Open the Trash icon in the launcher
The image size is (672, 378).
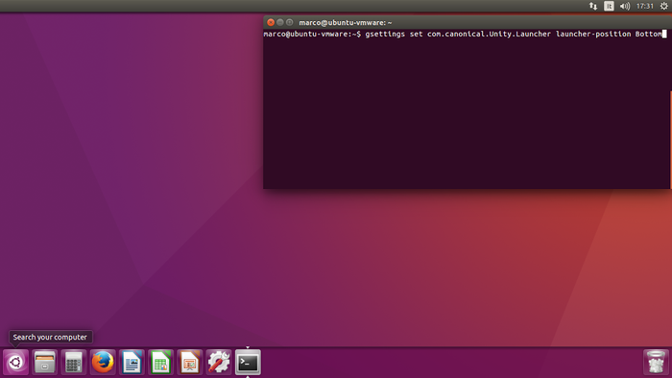pos(656,362)
